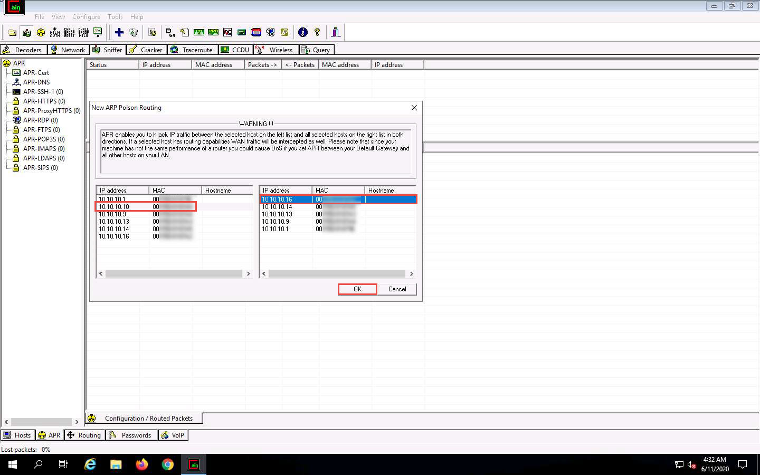Switch to the Cracker tab
The width and height of the screenshot is (760, 475).
[x=147, y=50]
